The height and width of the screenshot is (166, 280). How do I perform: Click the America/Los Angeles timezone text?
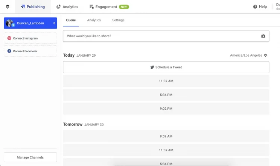246,55
